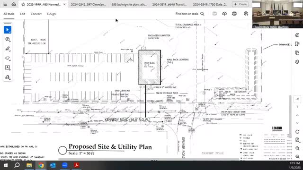Viewport: 303px width, 170px height.
Task: Open the E-Sign menu
Action: (x=52, y=14)
